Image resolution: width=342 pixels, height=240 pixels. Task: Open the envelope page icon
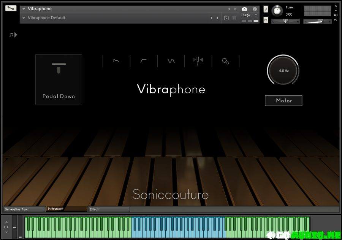(116, 61)
